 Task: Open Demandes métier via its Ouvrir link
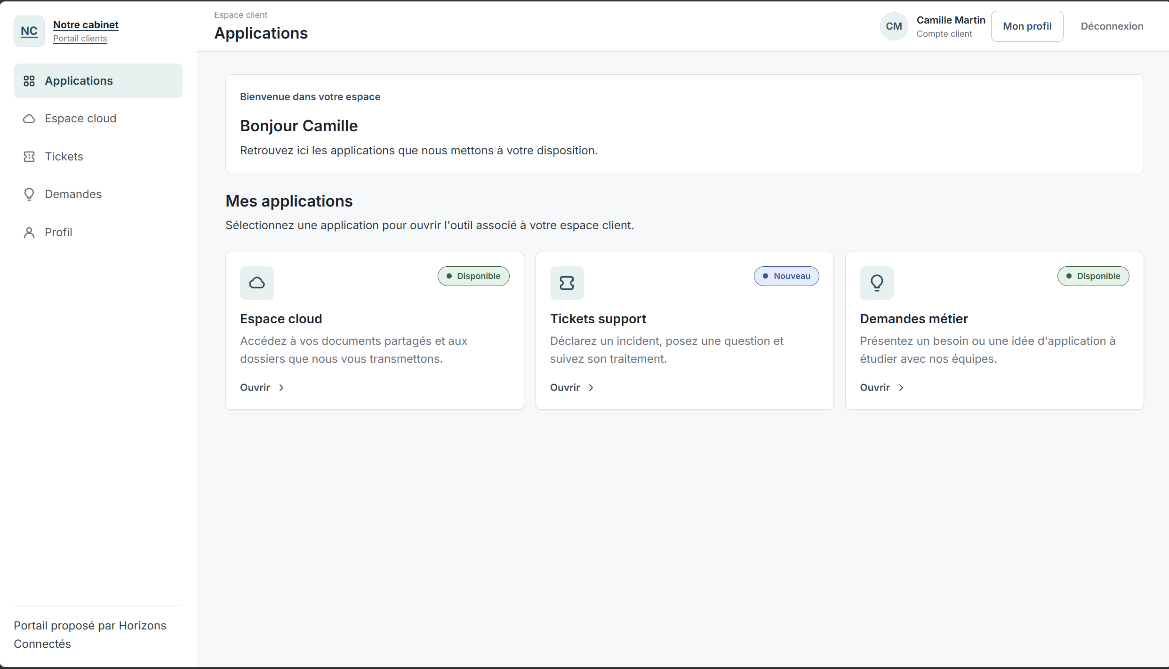pos(882,388)
